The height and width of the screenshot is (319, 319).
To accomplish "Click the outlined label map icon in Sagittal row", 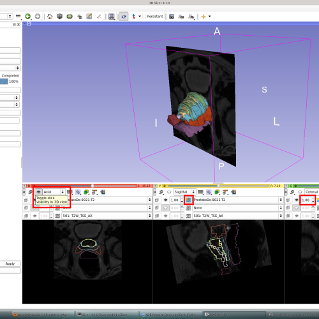I will point(188,200).
